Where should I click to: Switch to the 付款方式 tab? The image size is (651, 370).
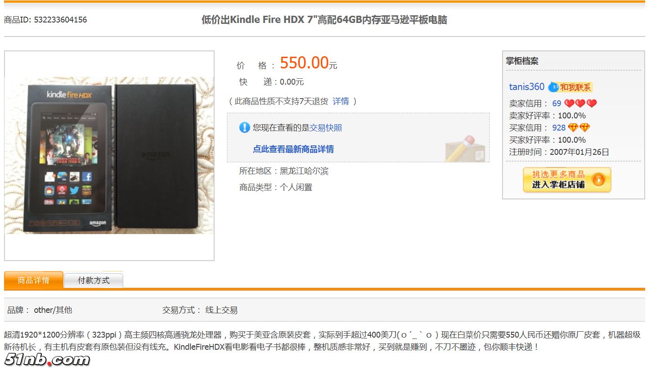(94, 280)
